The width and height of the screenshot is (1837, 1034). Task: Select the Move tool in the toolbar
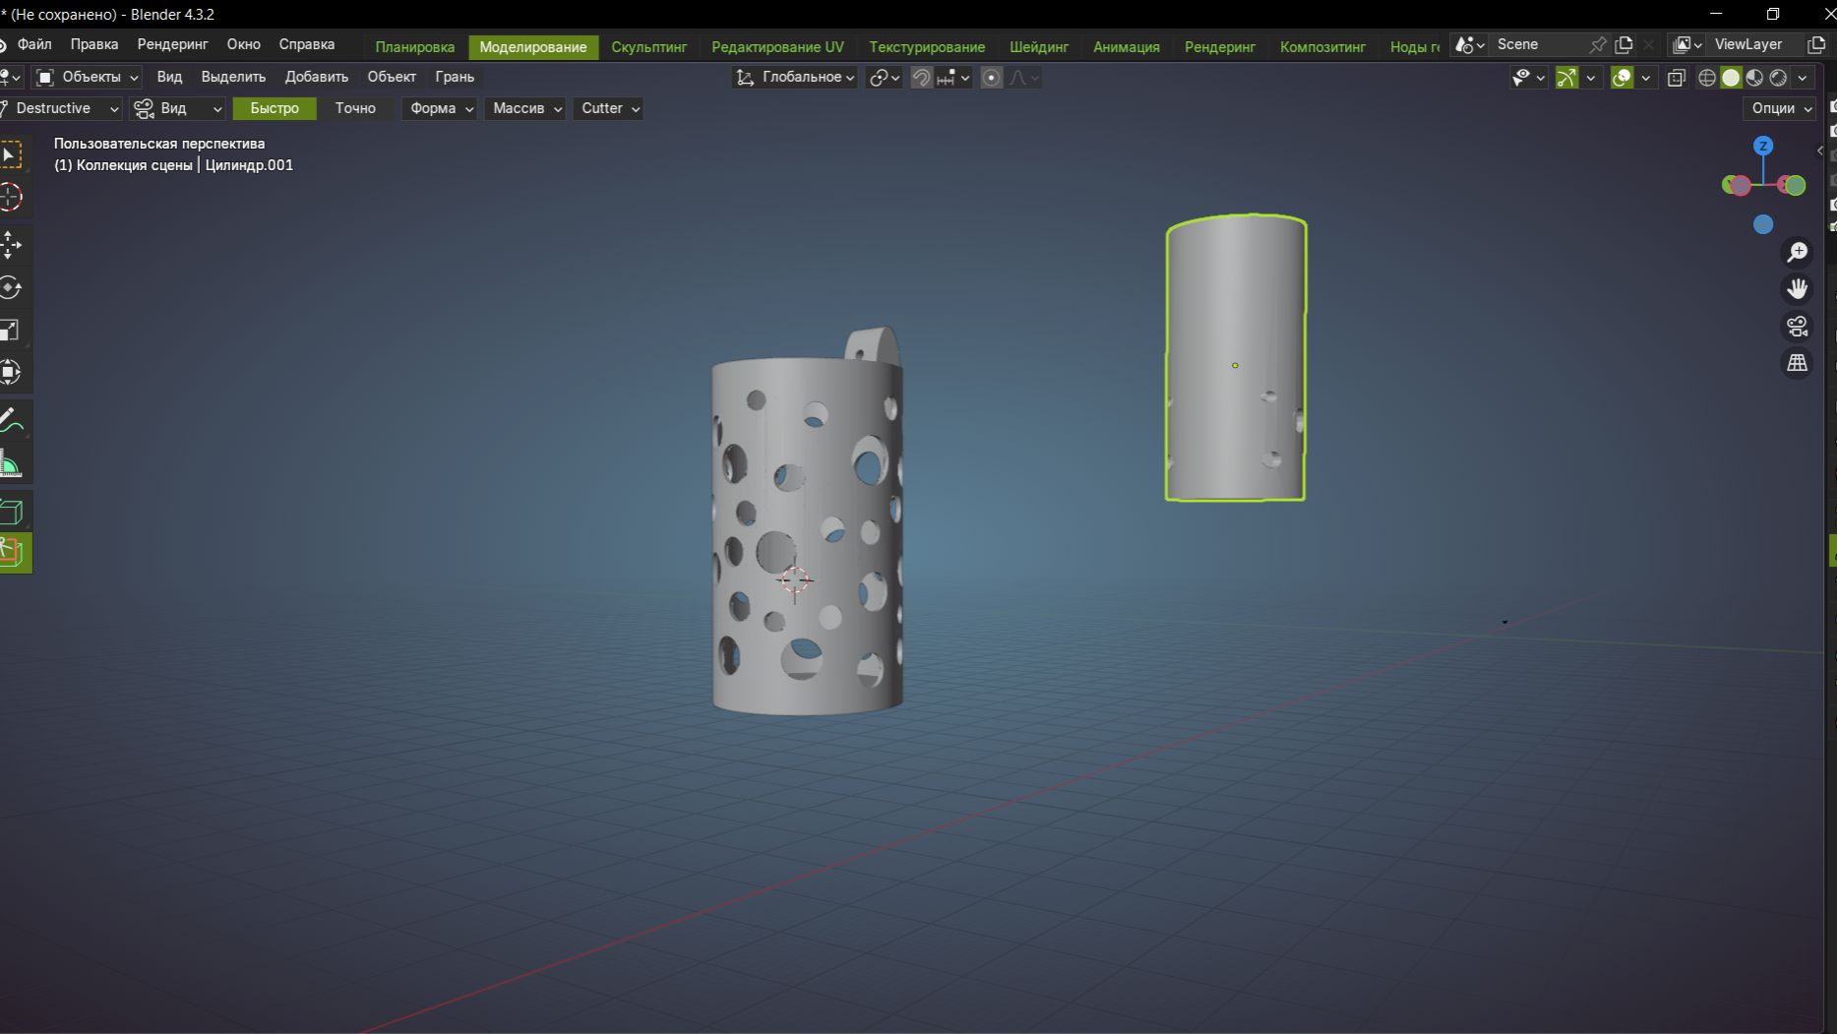[x=11, y=244]
